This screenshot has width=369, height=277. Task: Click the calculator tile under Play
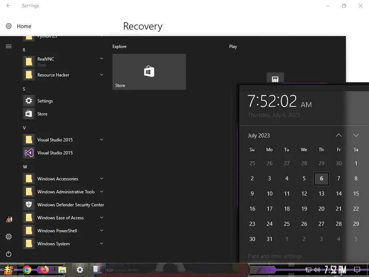point(275,78)
